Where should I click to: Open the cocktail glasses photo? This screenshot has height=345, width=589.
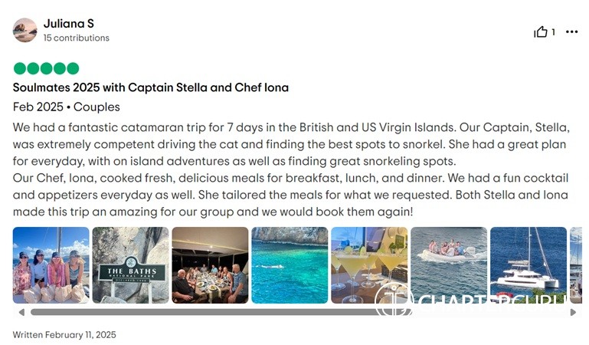point(369,265)
